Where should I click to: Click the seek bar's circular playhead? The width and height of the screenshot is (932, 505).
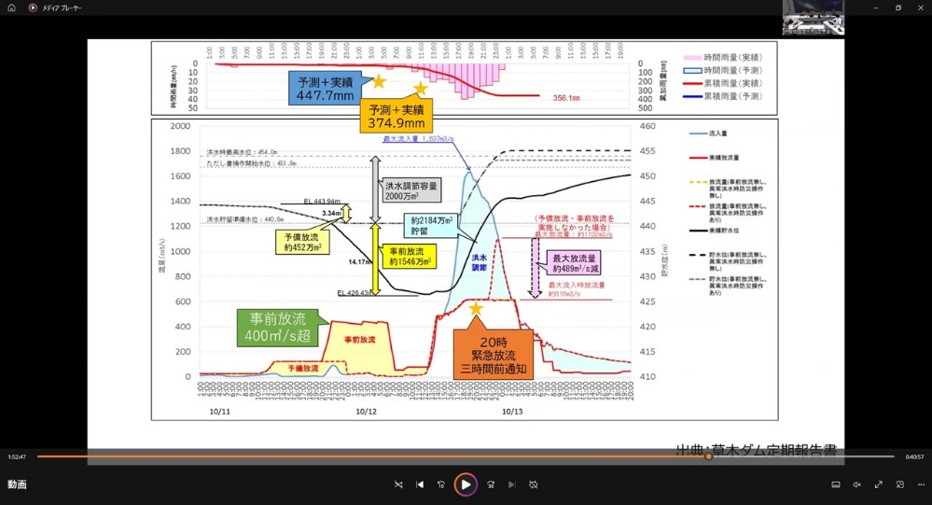tap(708, 456)
